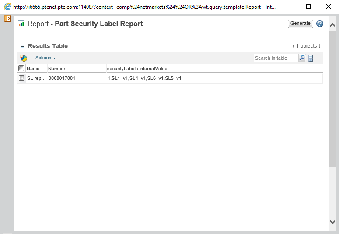The height and width of the screenshot is (234, 339).
Task: Toggle the select-all checkbox in header
Action: [x=21, y=69]
